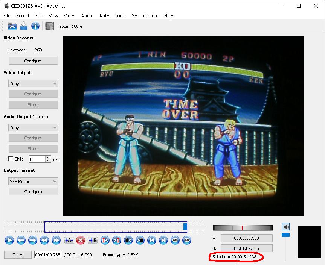325x265 pixels.
Task: Go to the first frame
Action: pyautogui.click(x=152, y=240)
